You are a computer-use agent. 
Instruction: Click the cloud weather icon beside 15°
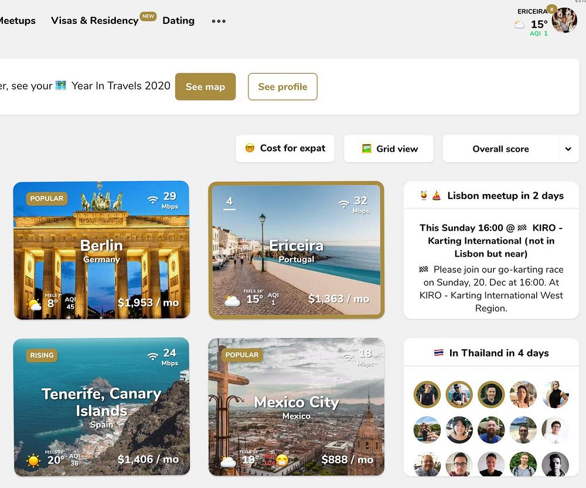pos(519,25)
